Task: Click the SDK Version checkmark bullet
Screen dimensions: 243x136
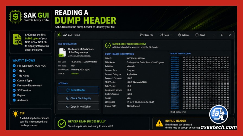Action: coord(14,90)
